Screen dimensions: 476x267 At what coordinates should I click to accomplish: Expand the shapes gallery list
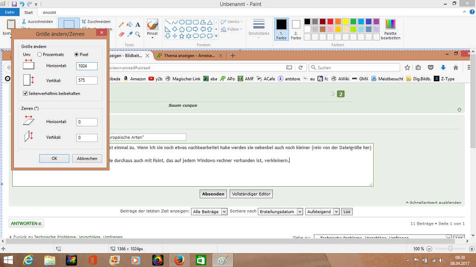(216, 36)
